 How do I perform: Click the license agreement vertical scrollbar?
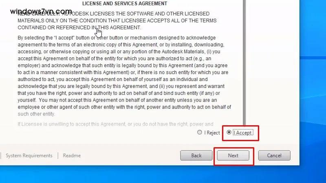point(244,62)
